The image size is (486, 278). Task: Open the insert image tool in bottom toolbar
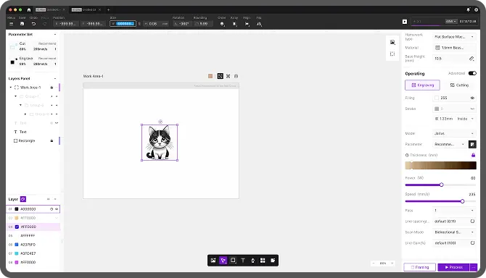pos(213,261)
